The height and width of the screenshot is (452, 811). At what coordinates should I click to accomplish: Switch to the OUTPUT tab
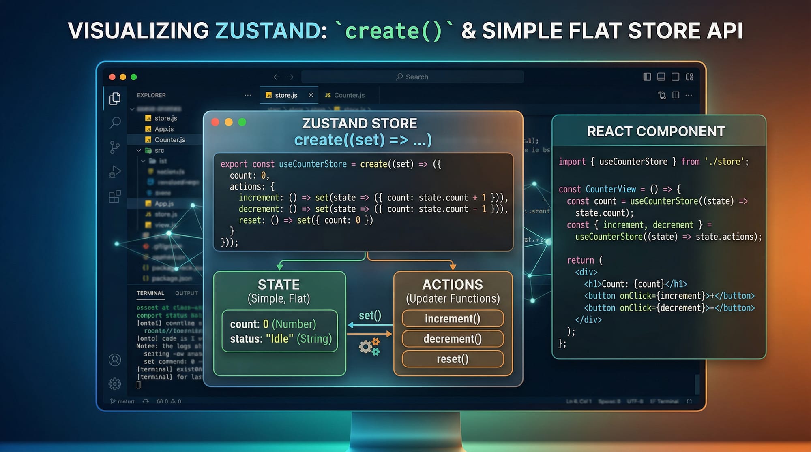tap(186, 293)
